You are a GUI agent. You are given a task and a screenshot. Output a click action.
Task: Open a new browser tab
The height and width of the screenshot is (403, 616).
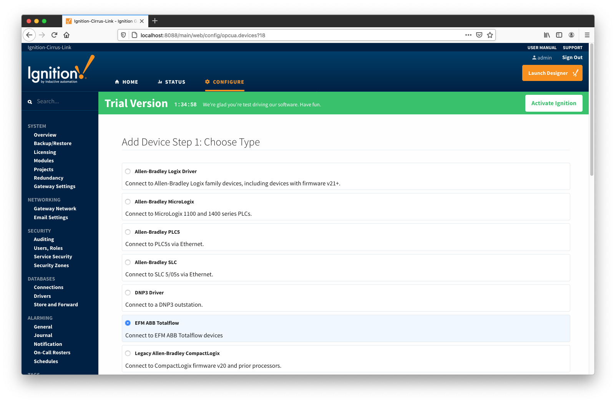[x=155, y=21]
